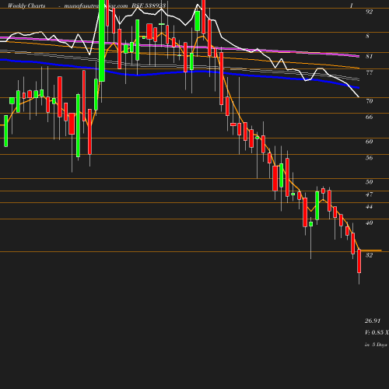Click the 'Weekly Charts' title text
The width and height of the screenshot is (389, 389).
pyautogui.click(x=26, y=5)
